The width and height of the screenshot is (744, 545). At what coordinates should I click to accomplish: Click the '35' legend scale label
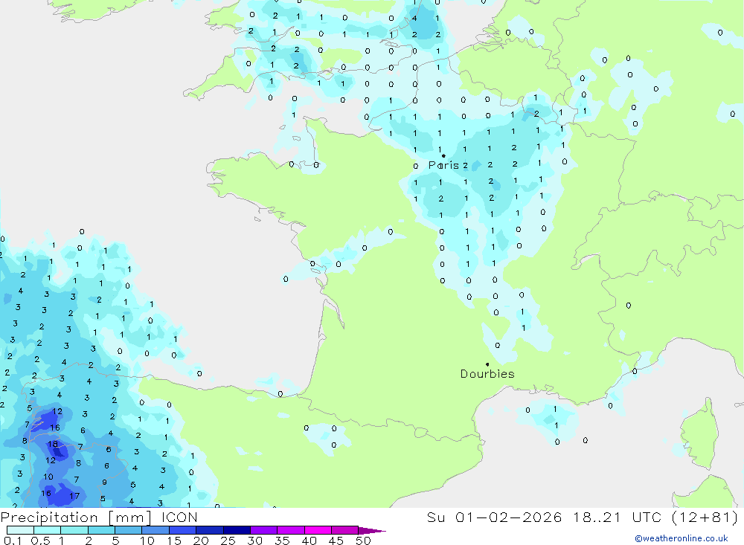(282, 541)
